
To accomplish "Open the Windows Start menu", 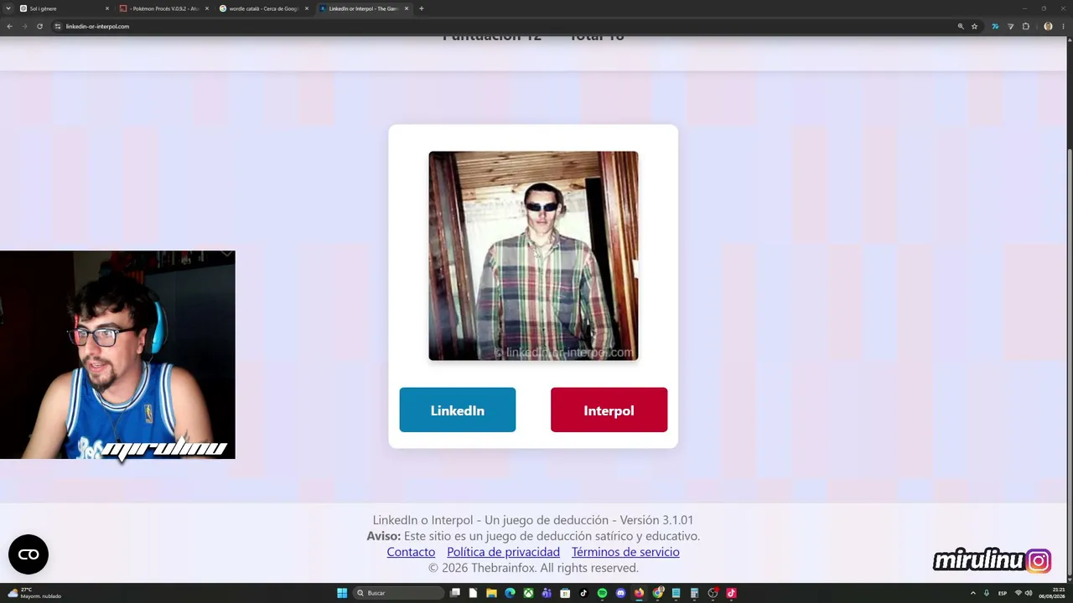I will 342,593.
